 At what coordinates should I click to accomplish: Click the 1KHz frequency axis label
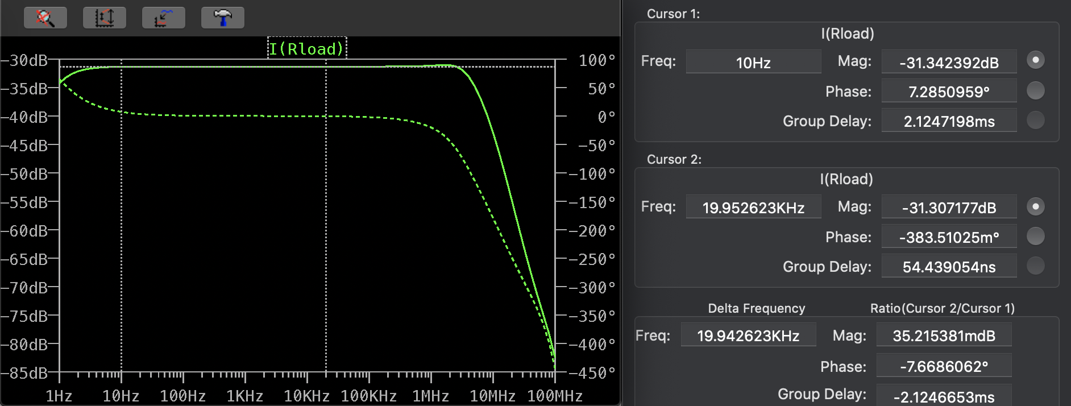pos(244,396)
